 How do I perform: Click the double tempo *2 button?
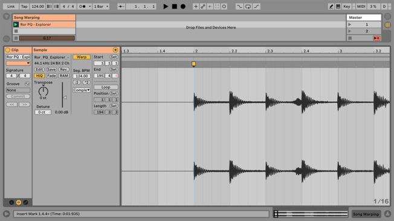click(86, 82)
